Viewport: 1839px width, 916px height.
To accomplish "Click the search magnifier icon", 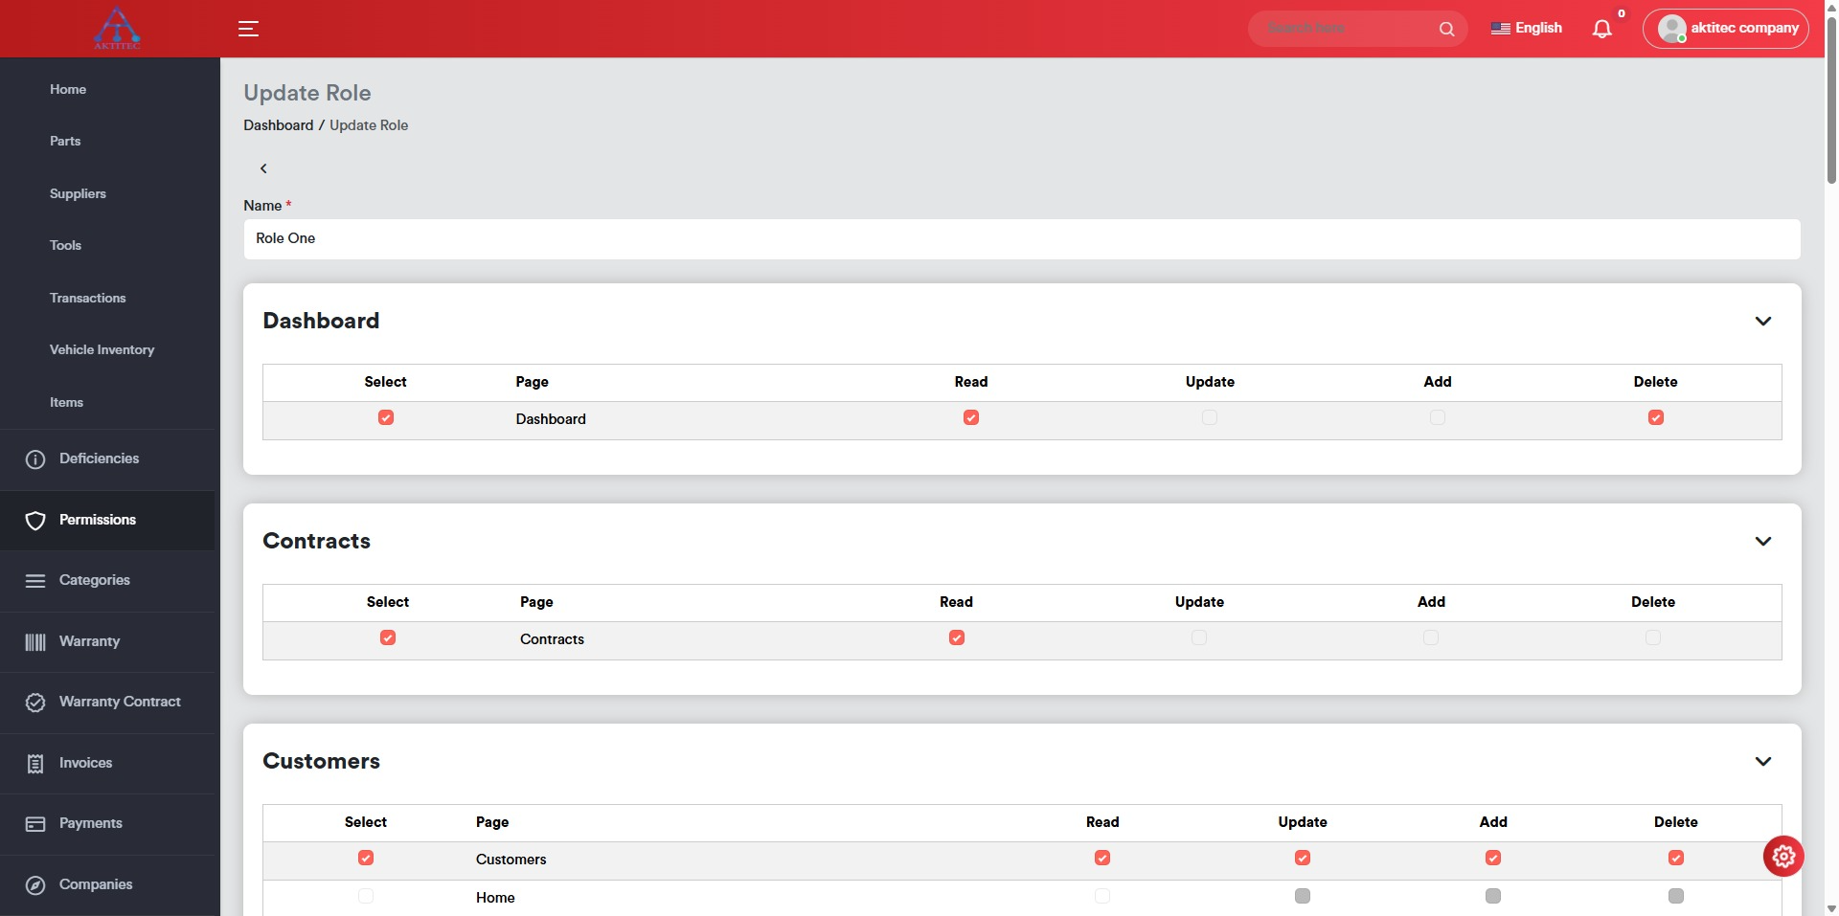I will [1446, 29].
